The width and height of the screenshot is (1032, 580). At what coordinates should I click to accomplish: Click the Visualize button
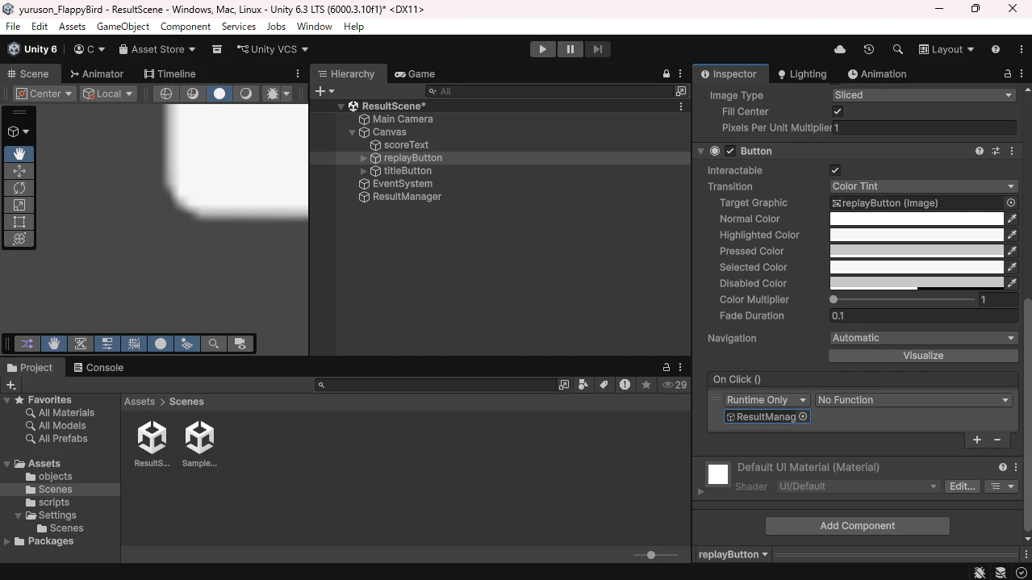pyautogui.click(x=923, y=356)
